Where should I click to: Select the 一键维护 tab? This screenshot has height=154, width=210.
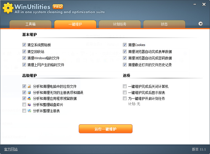(x=75, y=24)
